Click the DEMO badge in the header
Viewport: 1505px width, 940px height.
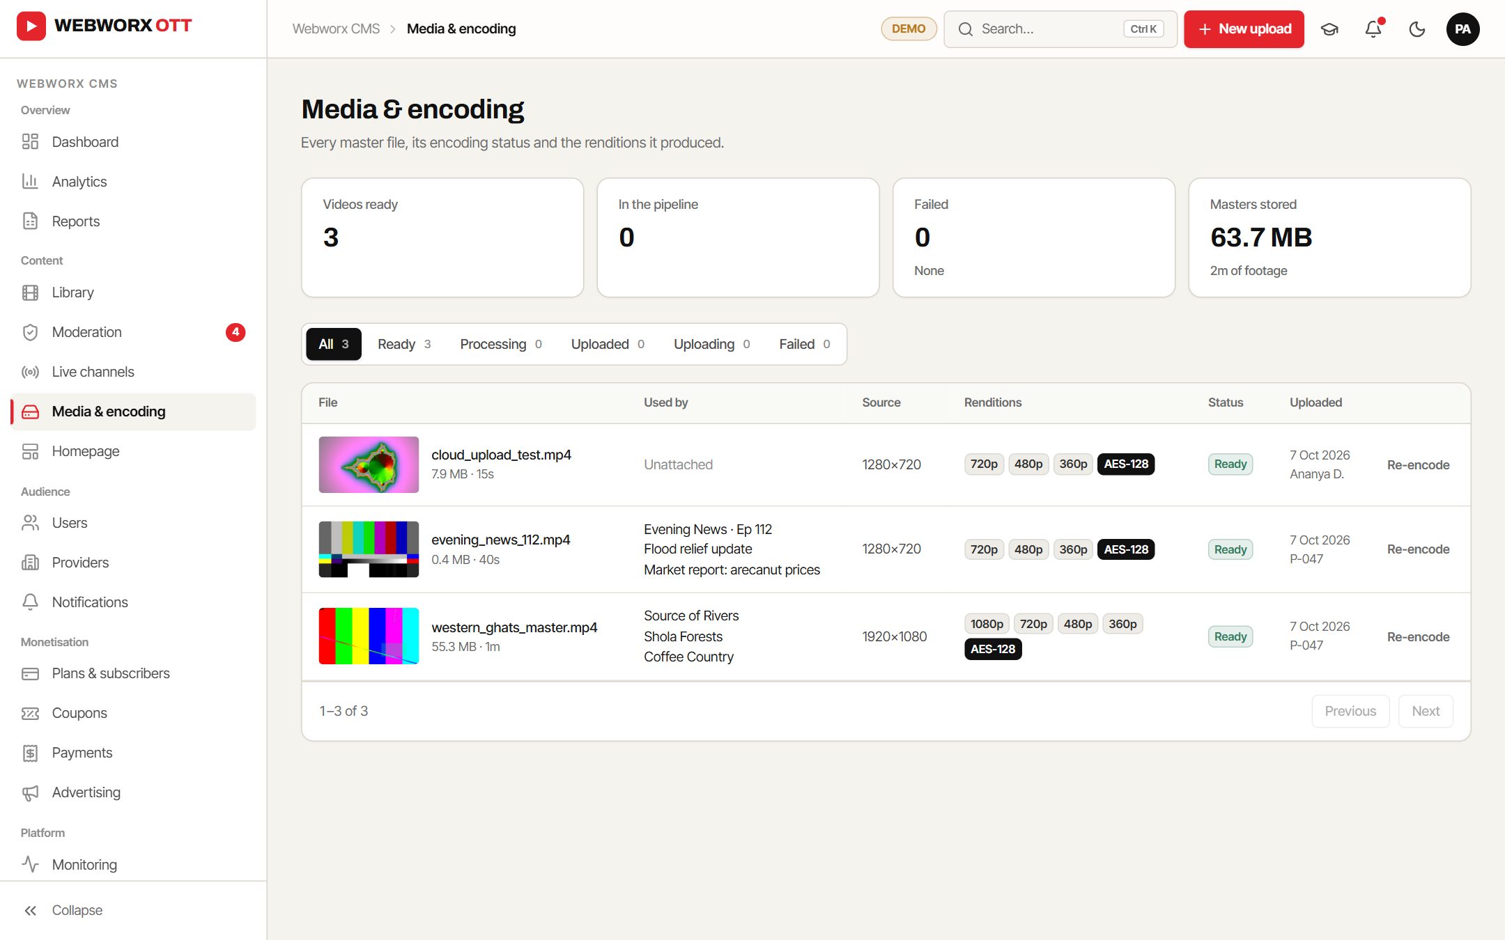pyautogui.click(x=909, y=29)
